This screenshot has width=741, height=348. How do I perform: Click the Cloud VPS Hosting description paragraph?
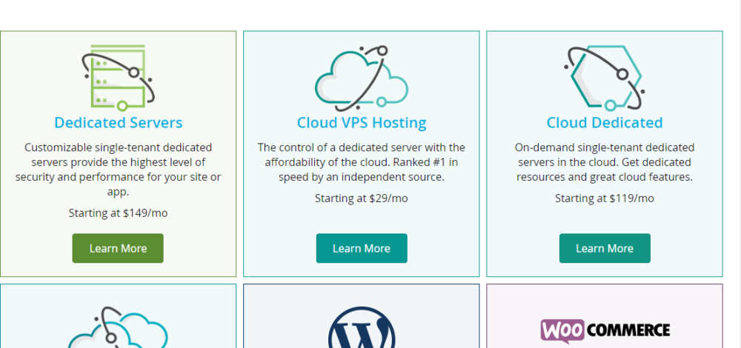click(x=361, y=162)
